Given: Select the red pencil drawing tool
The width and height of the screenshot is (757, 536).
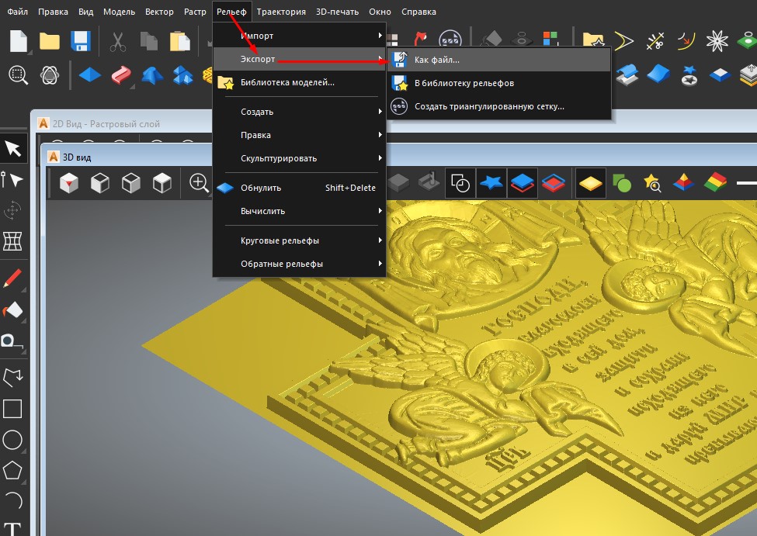Looking at the screenshot, I should [x=12, y=278].
